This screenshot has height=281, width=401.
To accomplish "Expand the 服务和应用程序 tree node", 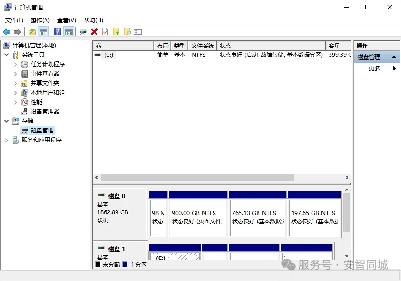I will pos(7,140).
